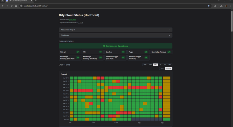
Task: Open the browser downloads icon
Action: [221, 6]
